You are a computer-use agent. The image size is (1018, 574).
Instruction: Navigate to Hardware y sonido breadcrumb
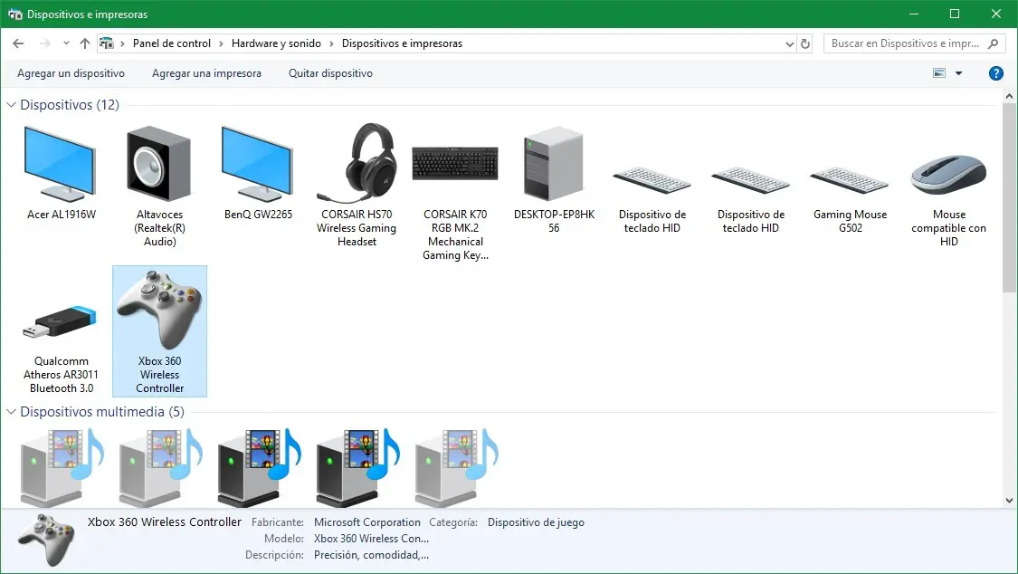click(x=276, y=43)
